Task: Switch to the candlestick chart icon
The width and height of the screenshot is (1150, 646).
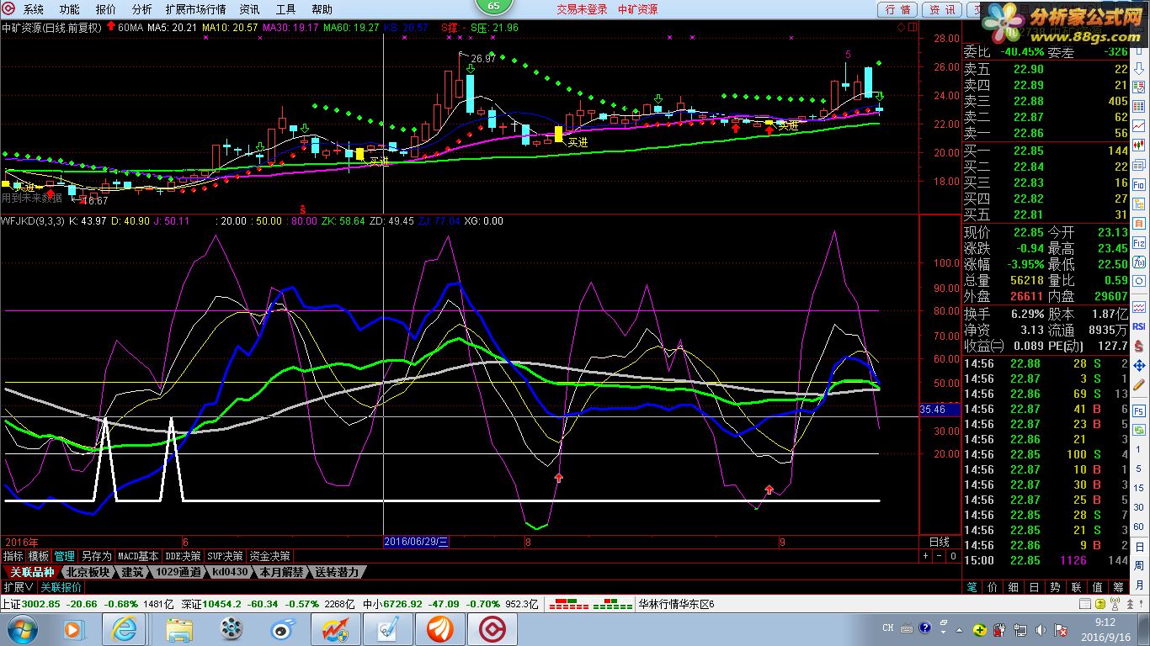Action: point(1139,145)
